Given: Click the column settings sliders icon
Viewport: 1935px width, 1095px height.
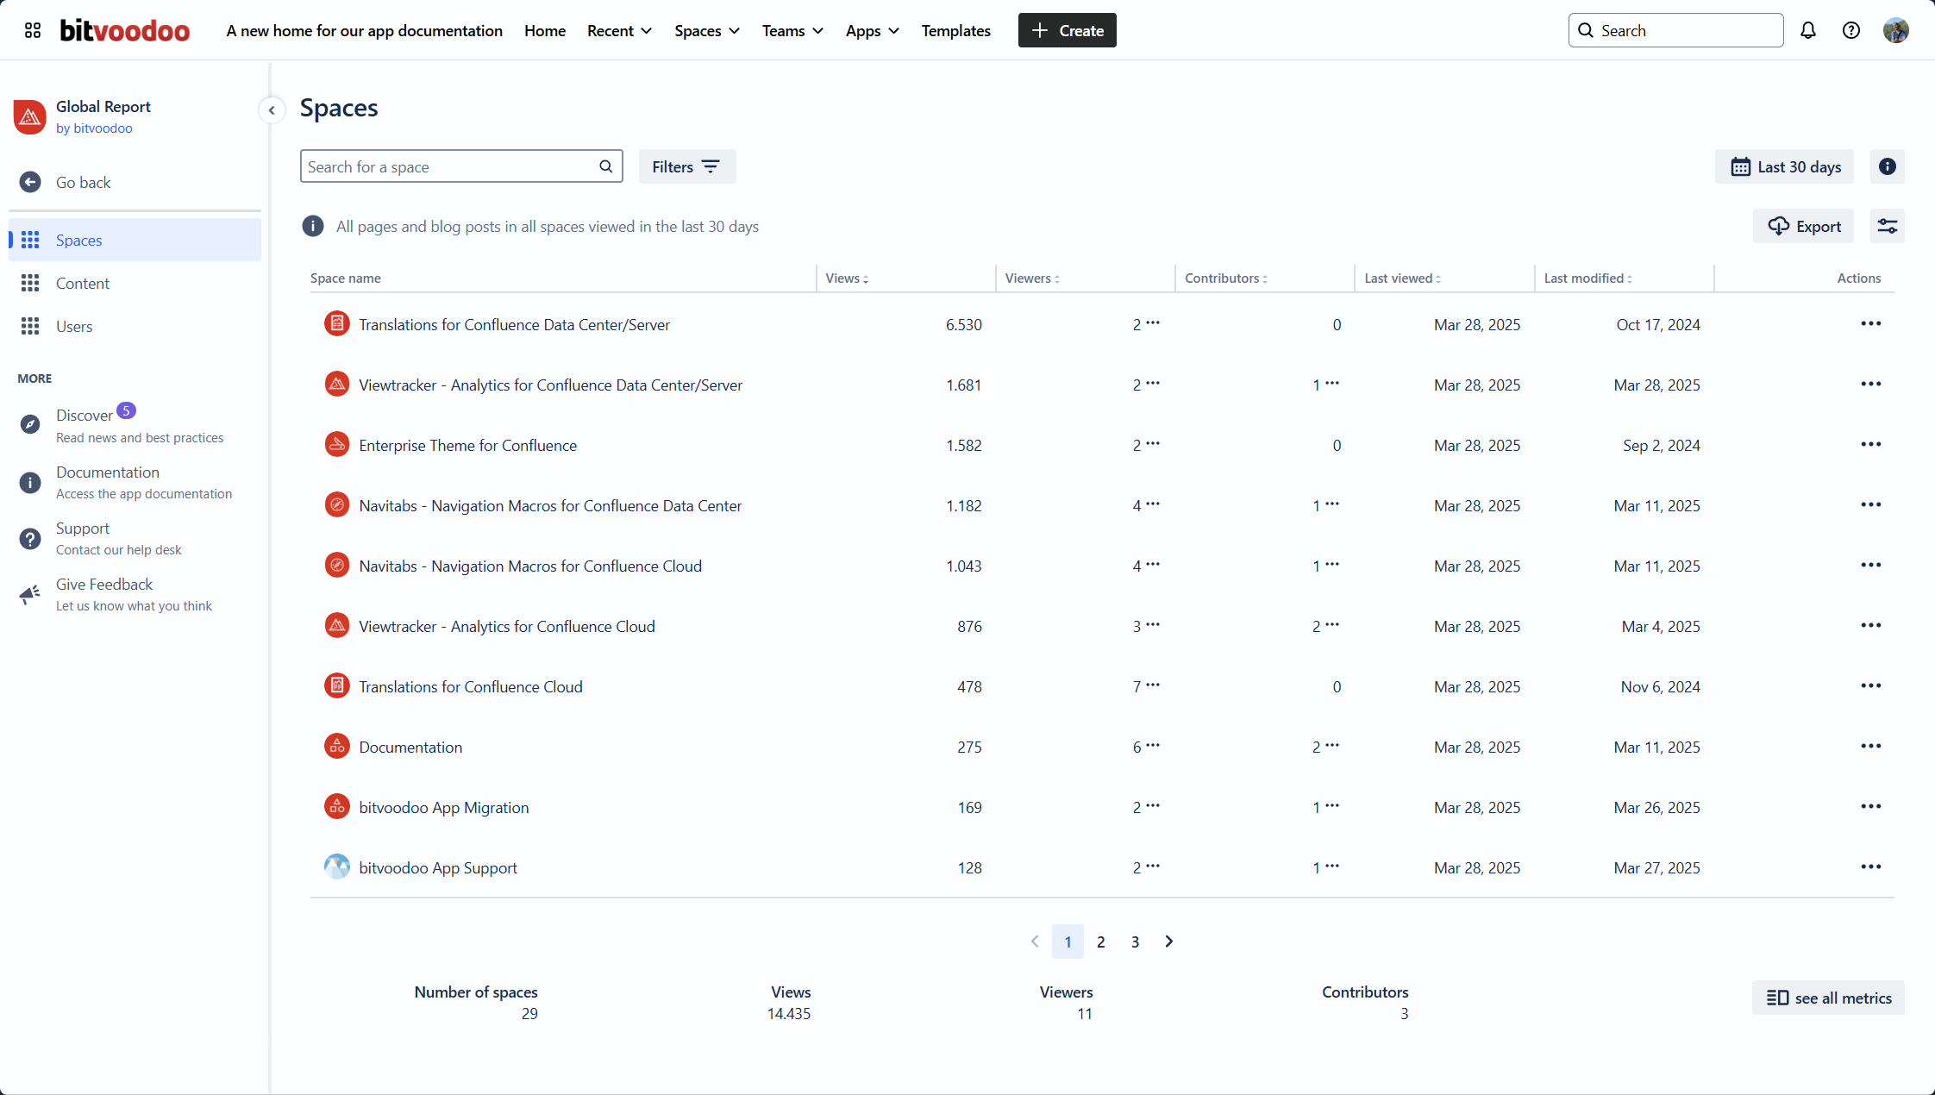Looking at the screenshot, I should [1887, 226].
